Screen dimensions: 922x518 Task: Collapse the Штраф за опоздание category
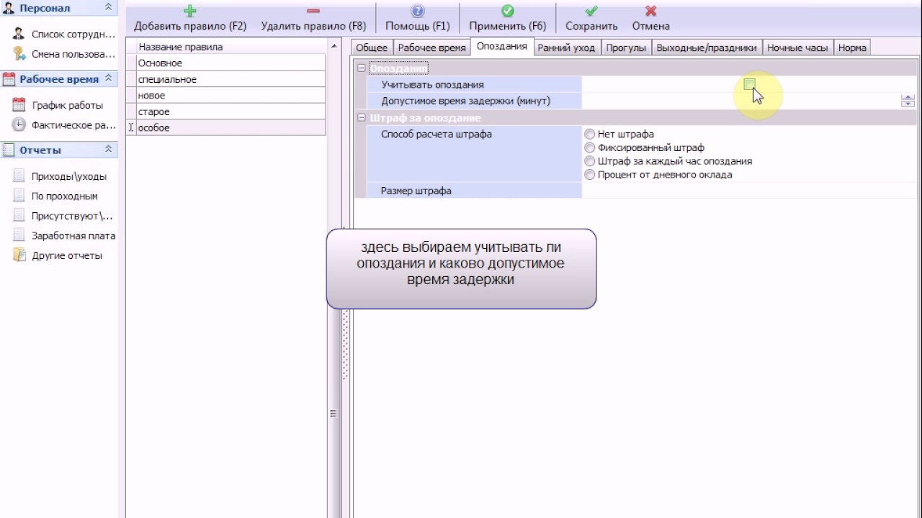362,117
